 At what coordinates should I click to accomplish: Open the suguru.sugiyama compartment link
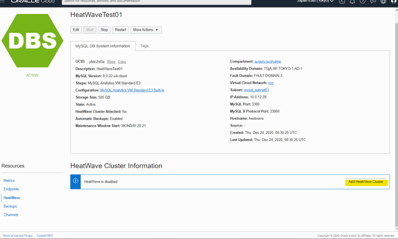[x=268, y=62]
